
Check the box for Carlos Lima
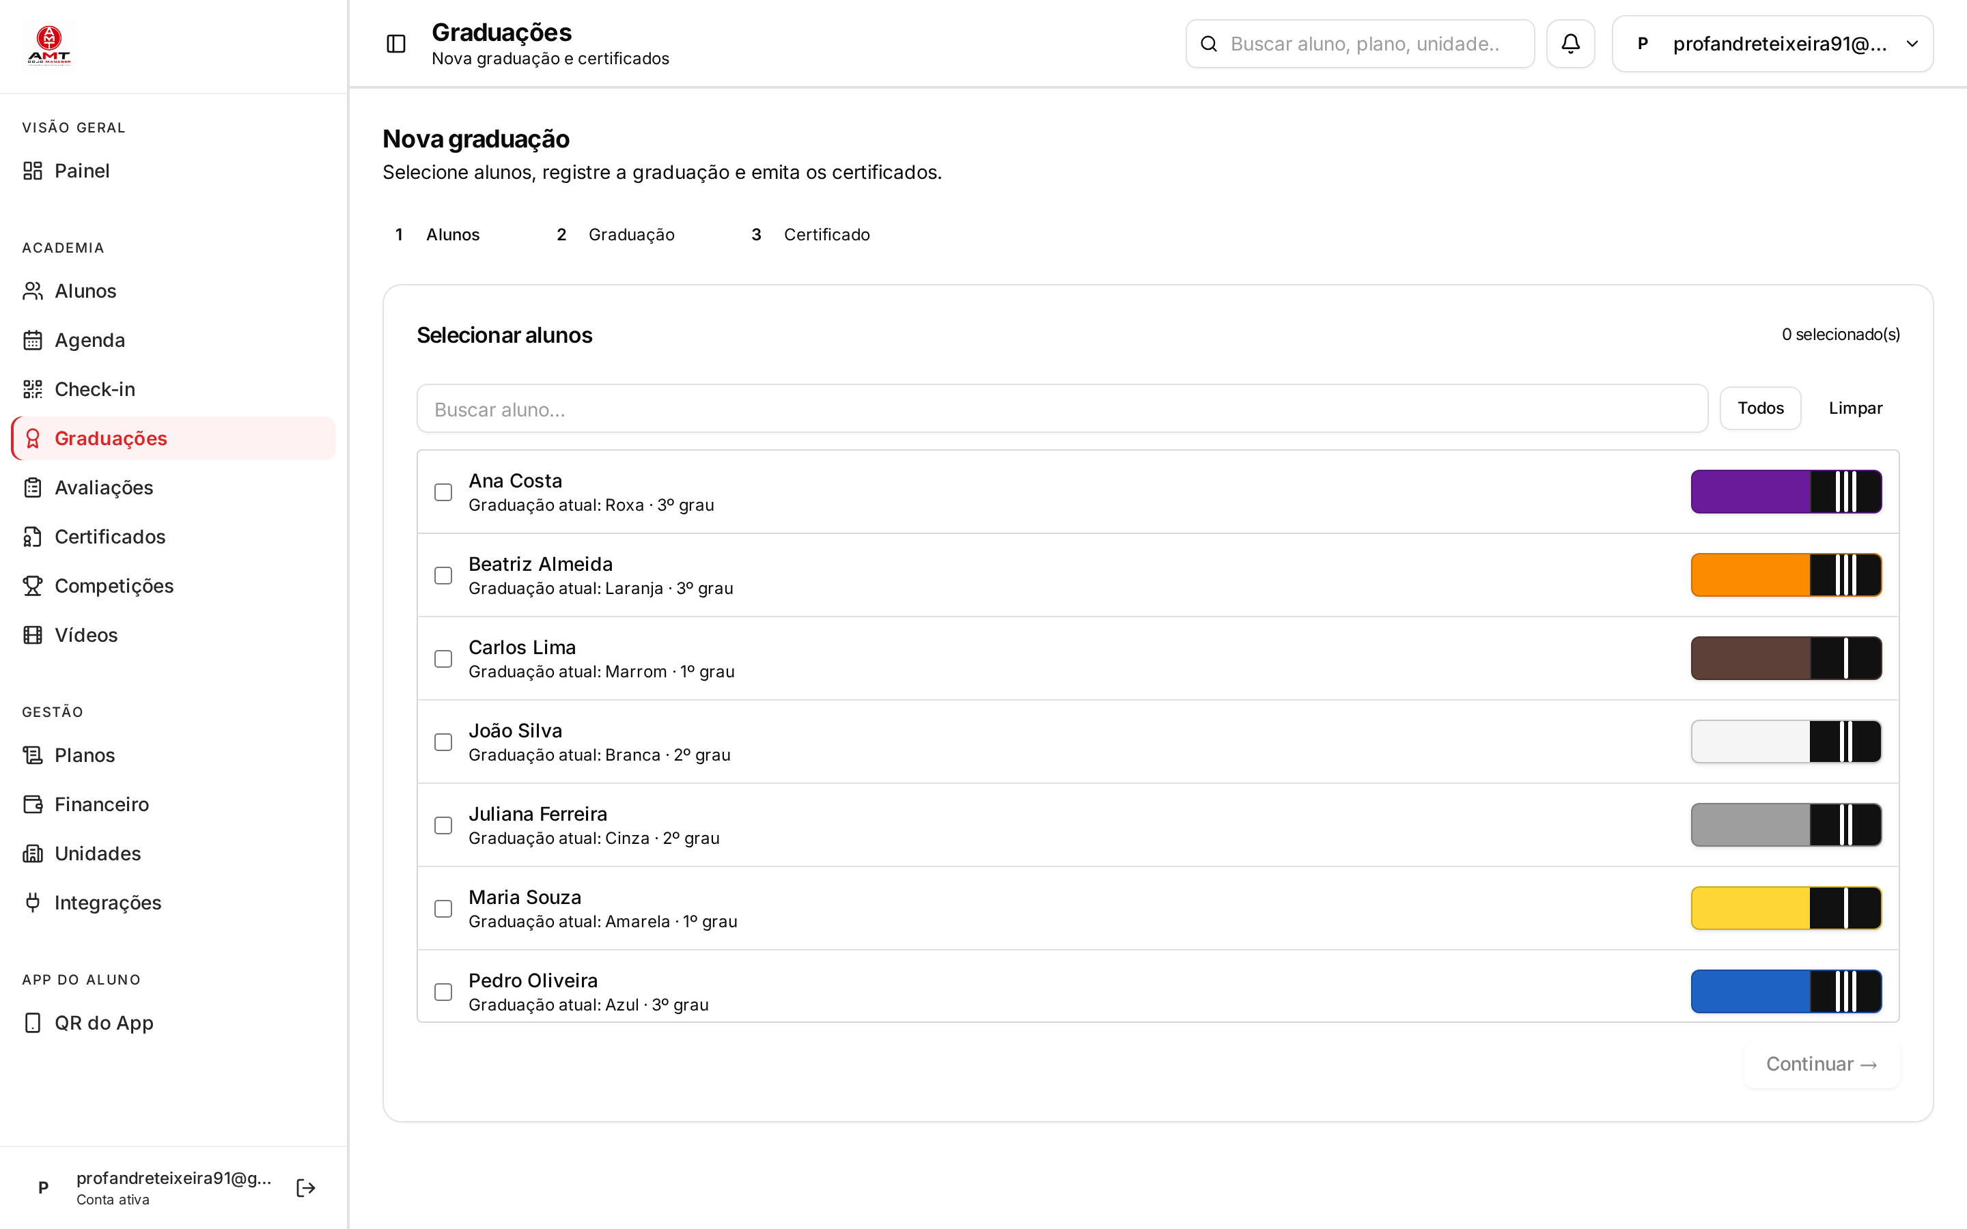443,659
